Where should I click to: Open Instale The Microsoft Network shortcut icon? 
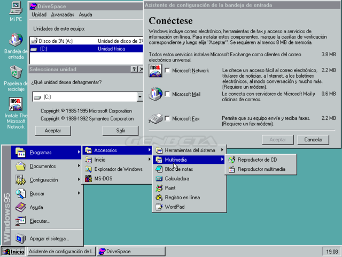point(15,104)
